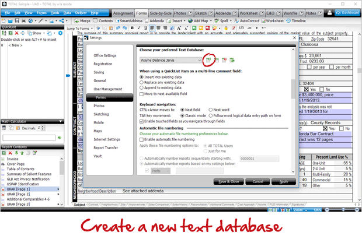Click the Save & Close button
The image size is (362, 239).
coord(228,182)
